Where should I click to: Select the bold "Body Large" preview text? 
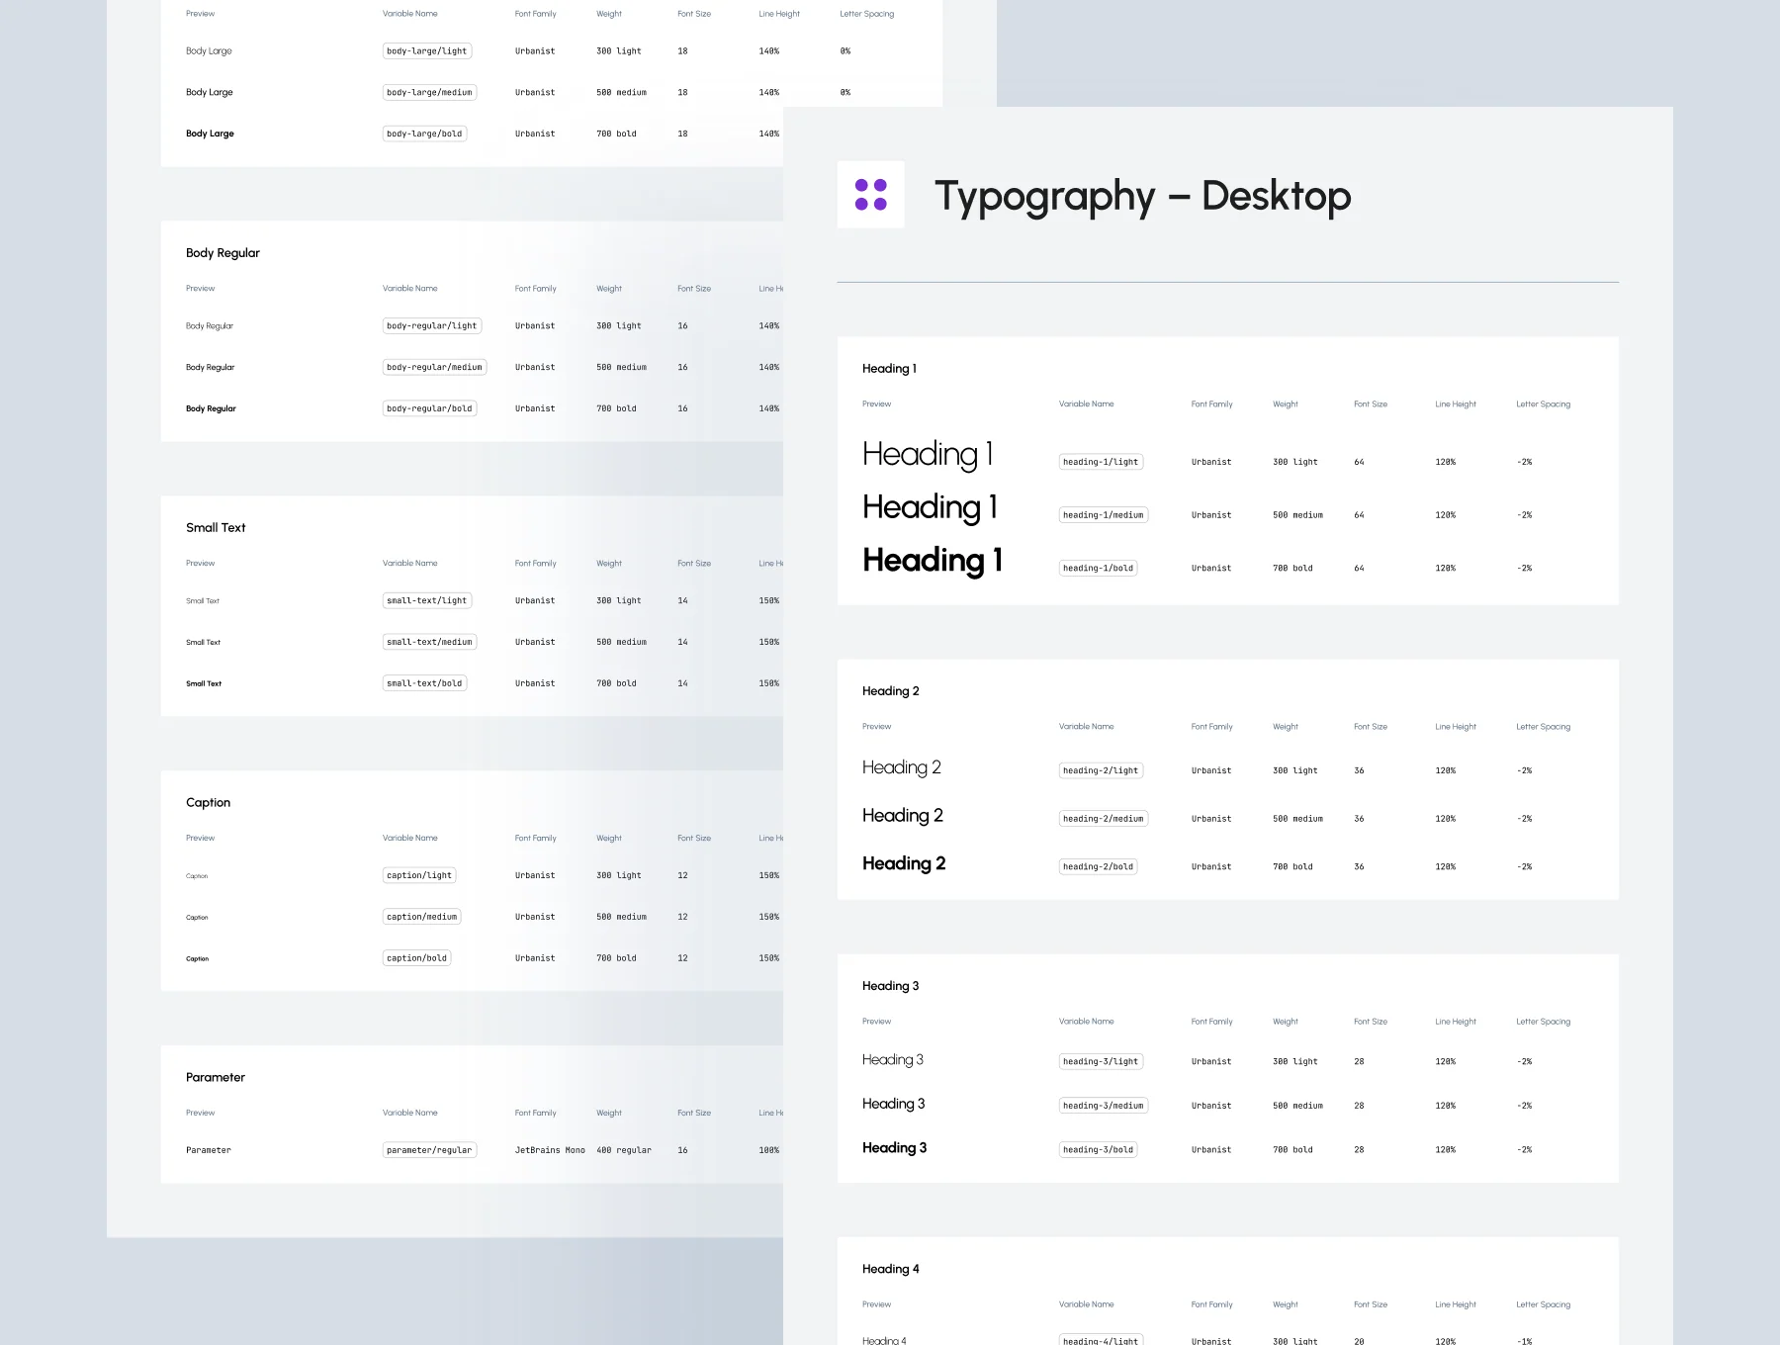[x=210, y=134]
